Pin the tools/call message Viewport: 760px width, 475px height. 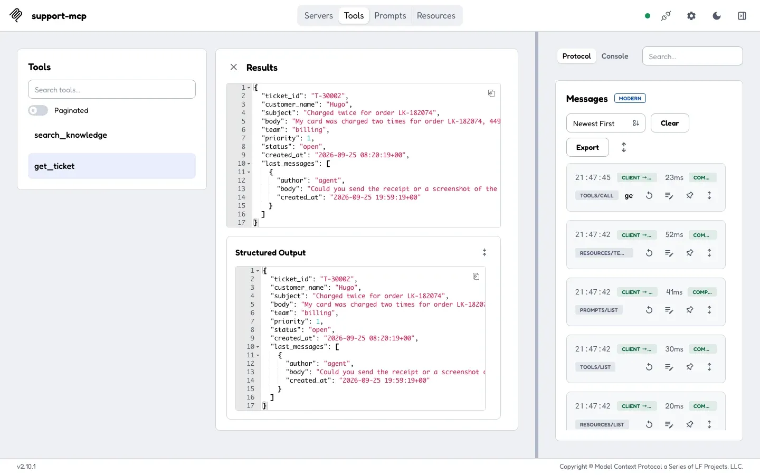click(x=690, y=195)
